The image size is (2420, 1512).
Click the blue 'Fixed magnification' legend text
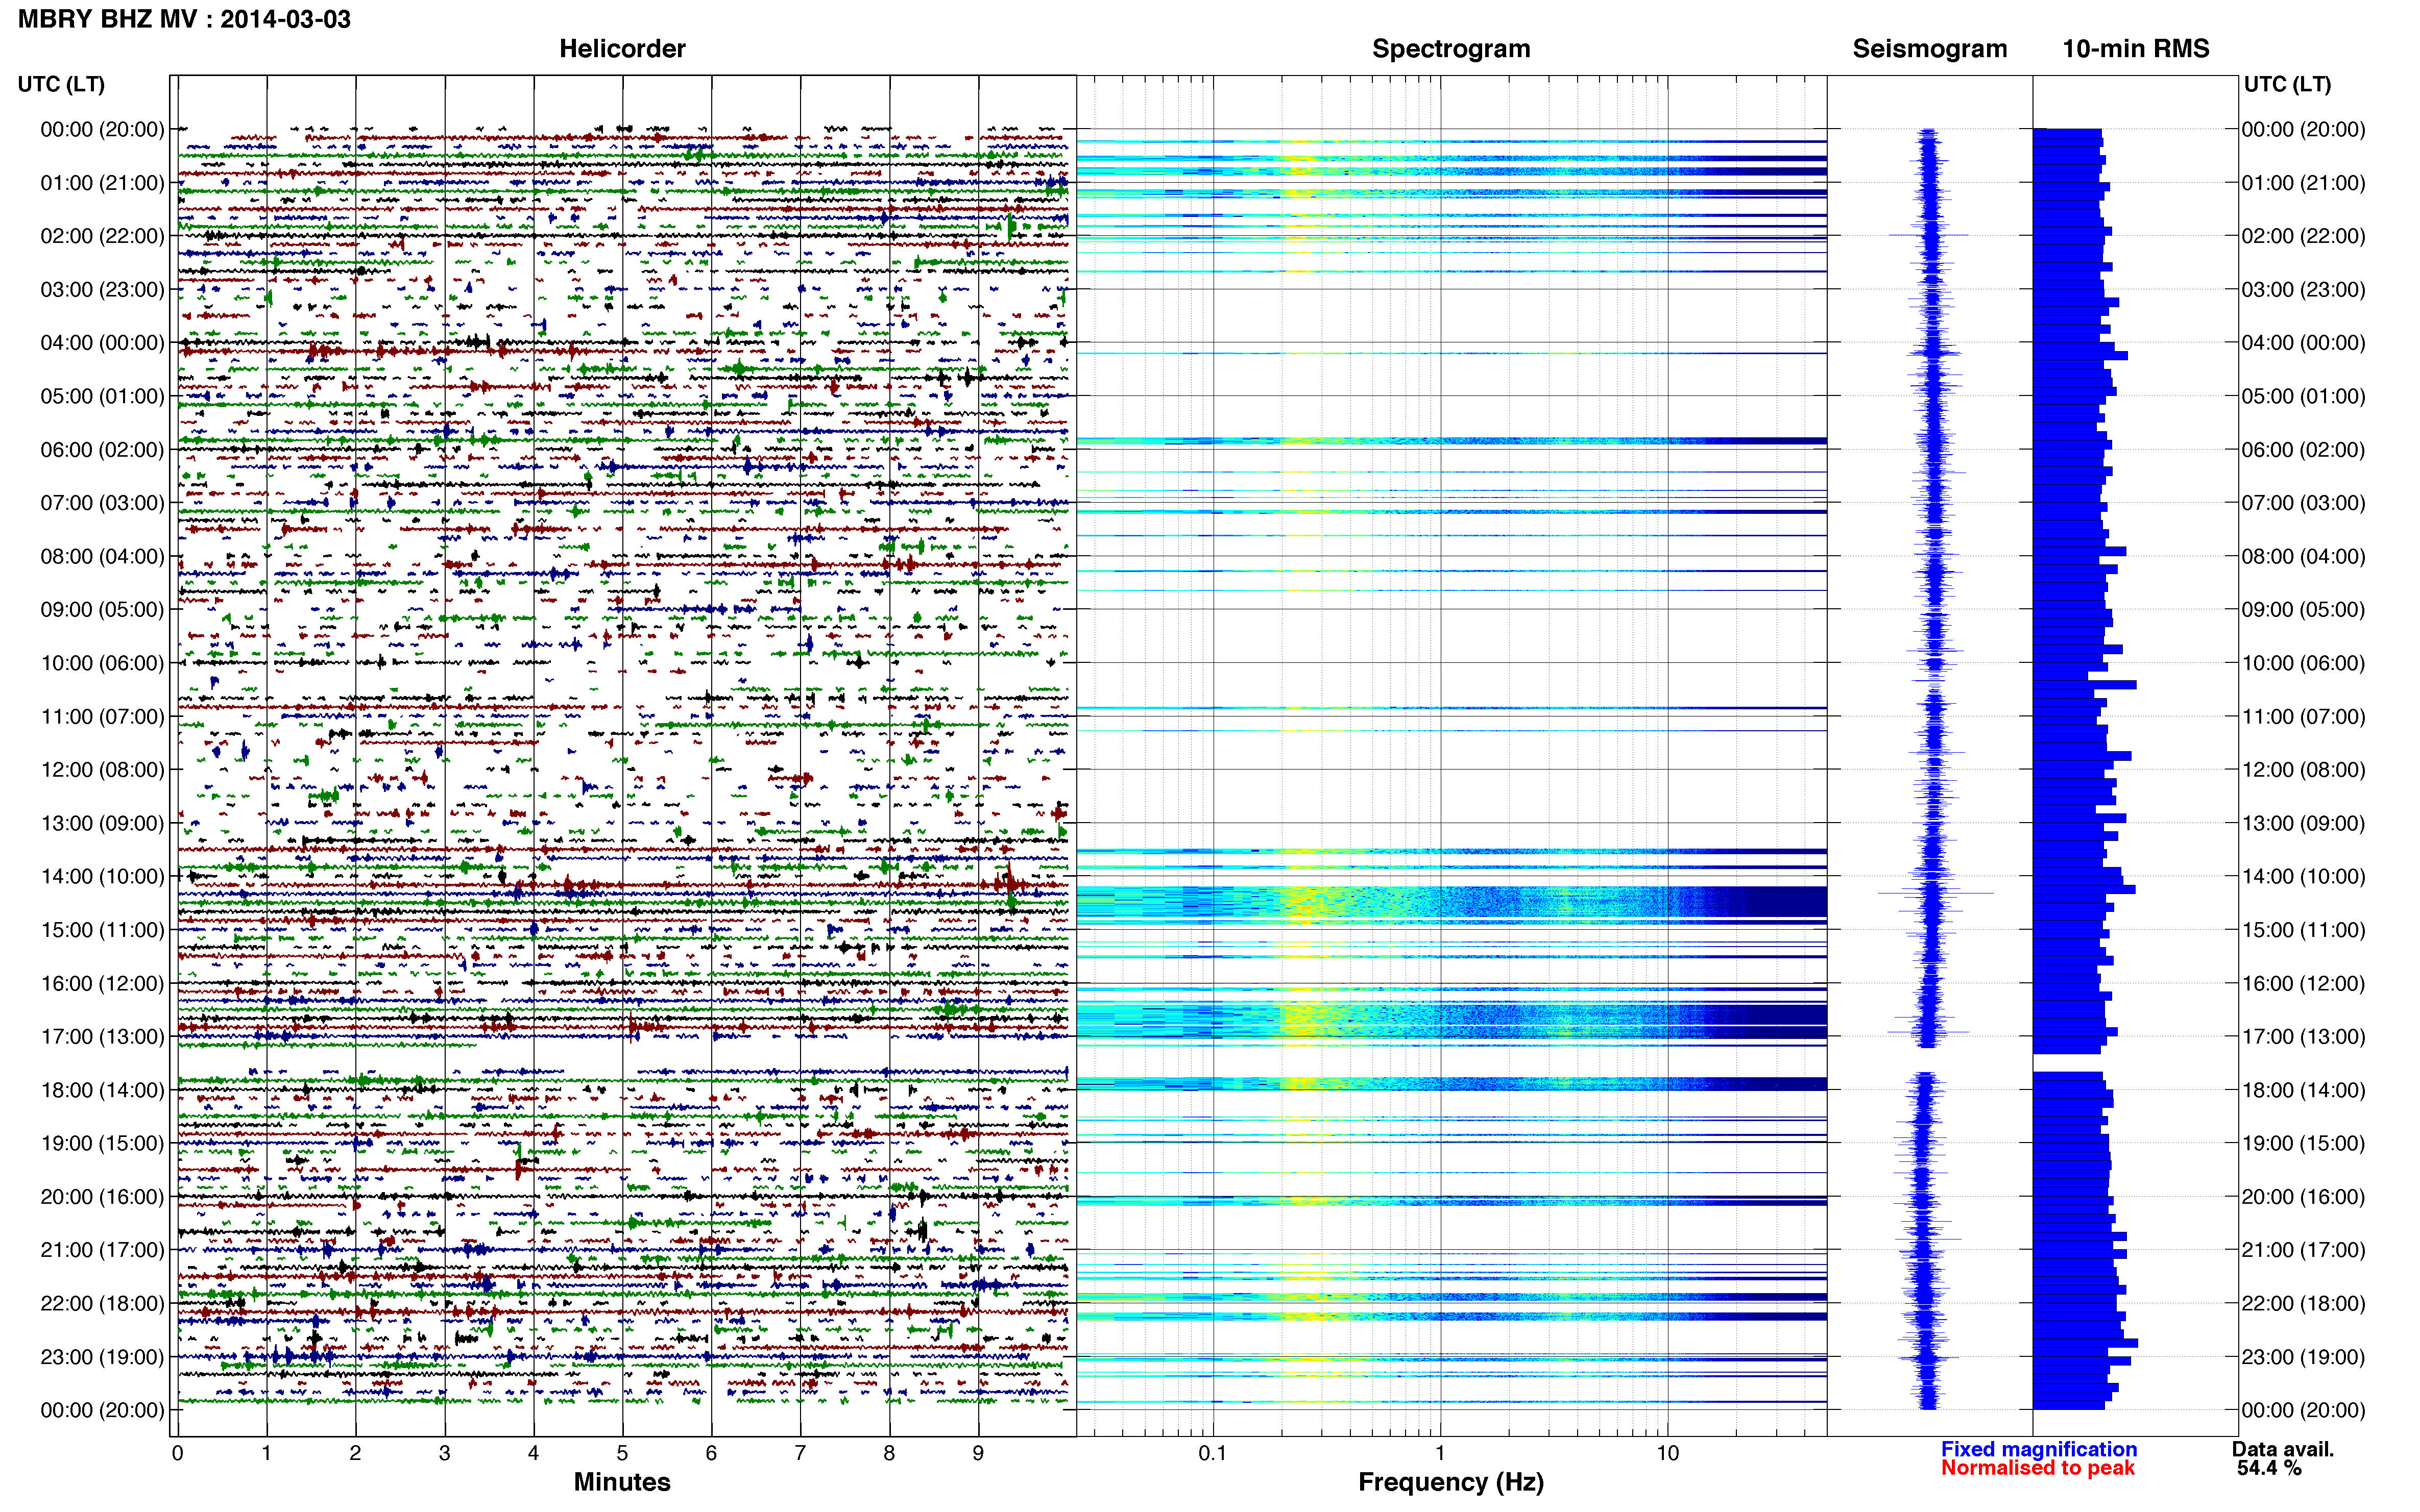click(2039, 1449)
